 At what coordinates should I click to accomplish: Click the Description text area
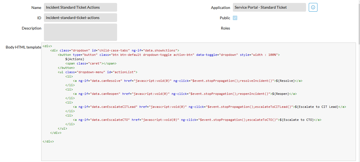(x=80, y=32)
